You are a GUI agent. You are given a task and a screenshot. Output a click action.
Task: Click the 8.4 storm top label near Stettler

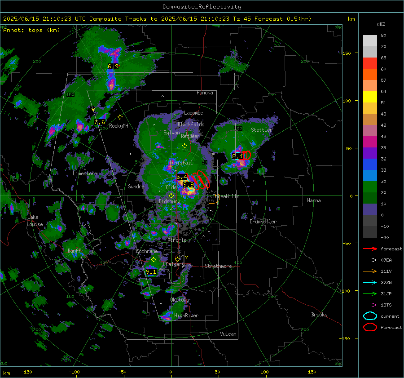point(237,156)
